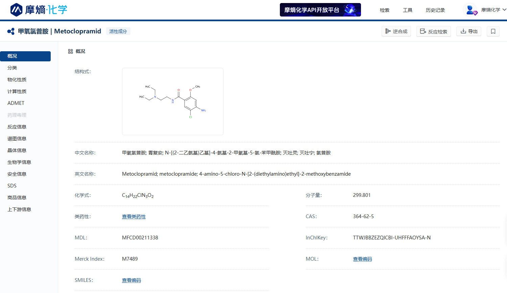Open the 工具 menu
The height and width of the screenshot is (293, 507).
point(408,10)
